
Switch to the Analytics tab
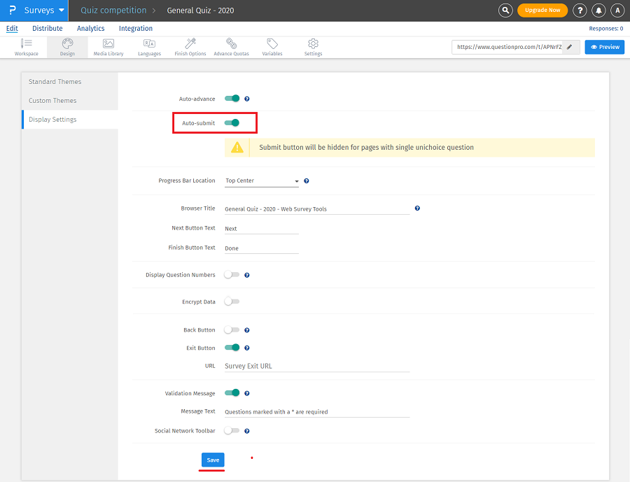[x=90, y=29]
